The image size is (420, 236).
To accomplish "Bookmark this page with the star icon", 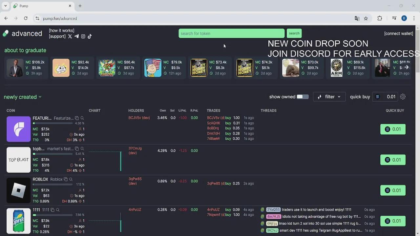I will tap(366, 18).
